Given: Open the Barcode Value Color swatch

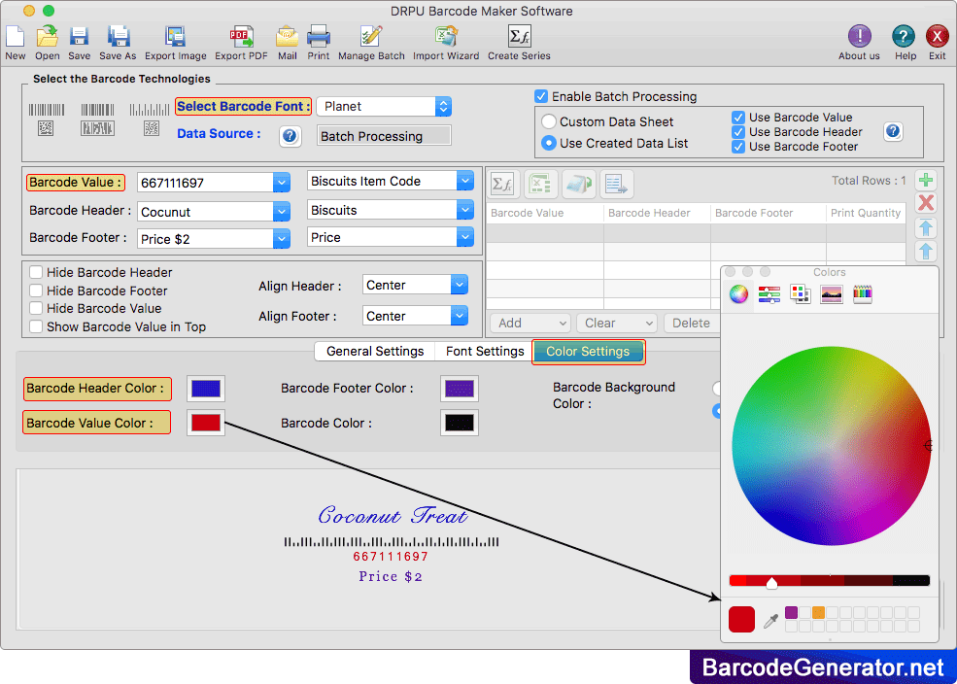Looking at the screenshot, I should click(x=206, y=423).
